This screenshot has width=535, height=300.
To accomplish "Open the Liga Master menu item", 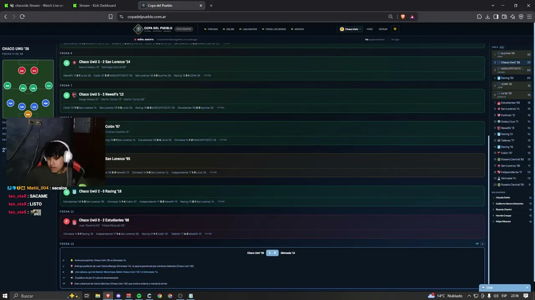I will click(x=248, y=29).
